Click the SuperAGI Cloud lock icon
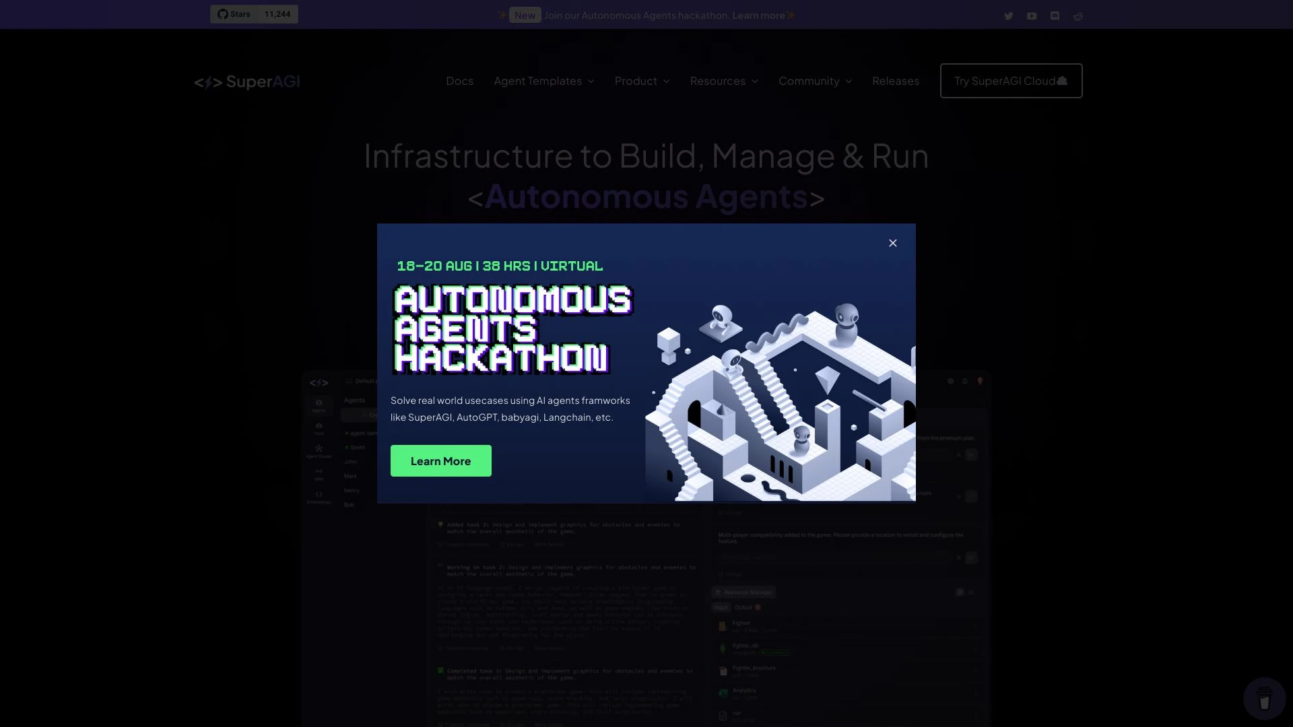Image resolution: width=1293 pixels, height=727 pixels. (1061, 80)
